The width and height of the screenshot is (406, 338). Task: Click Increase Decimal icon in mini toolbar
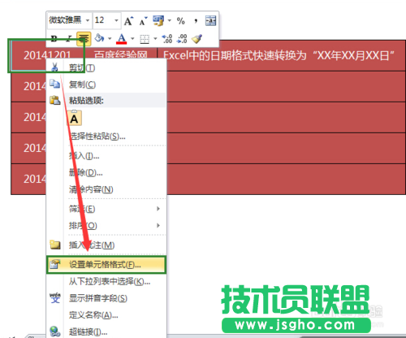(167, 39)
